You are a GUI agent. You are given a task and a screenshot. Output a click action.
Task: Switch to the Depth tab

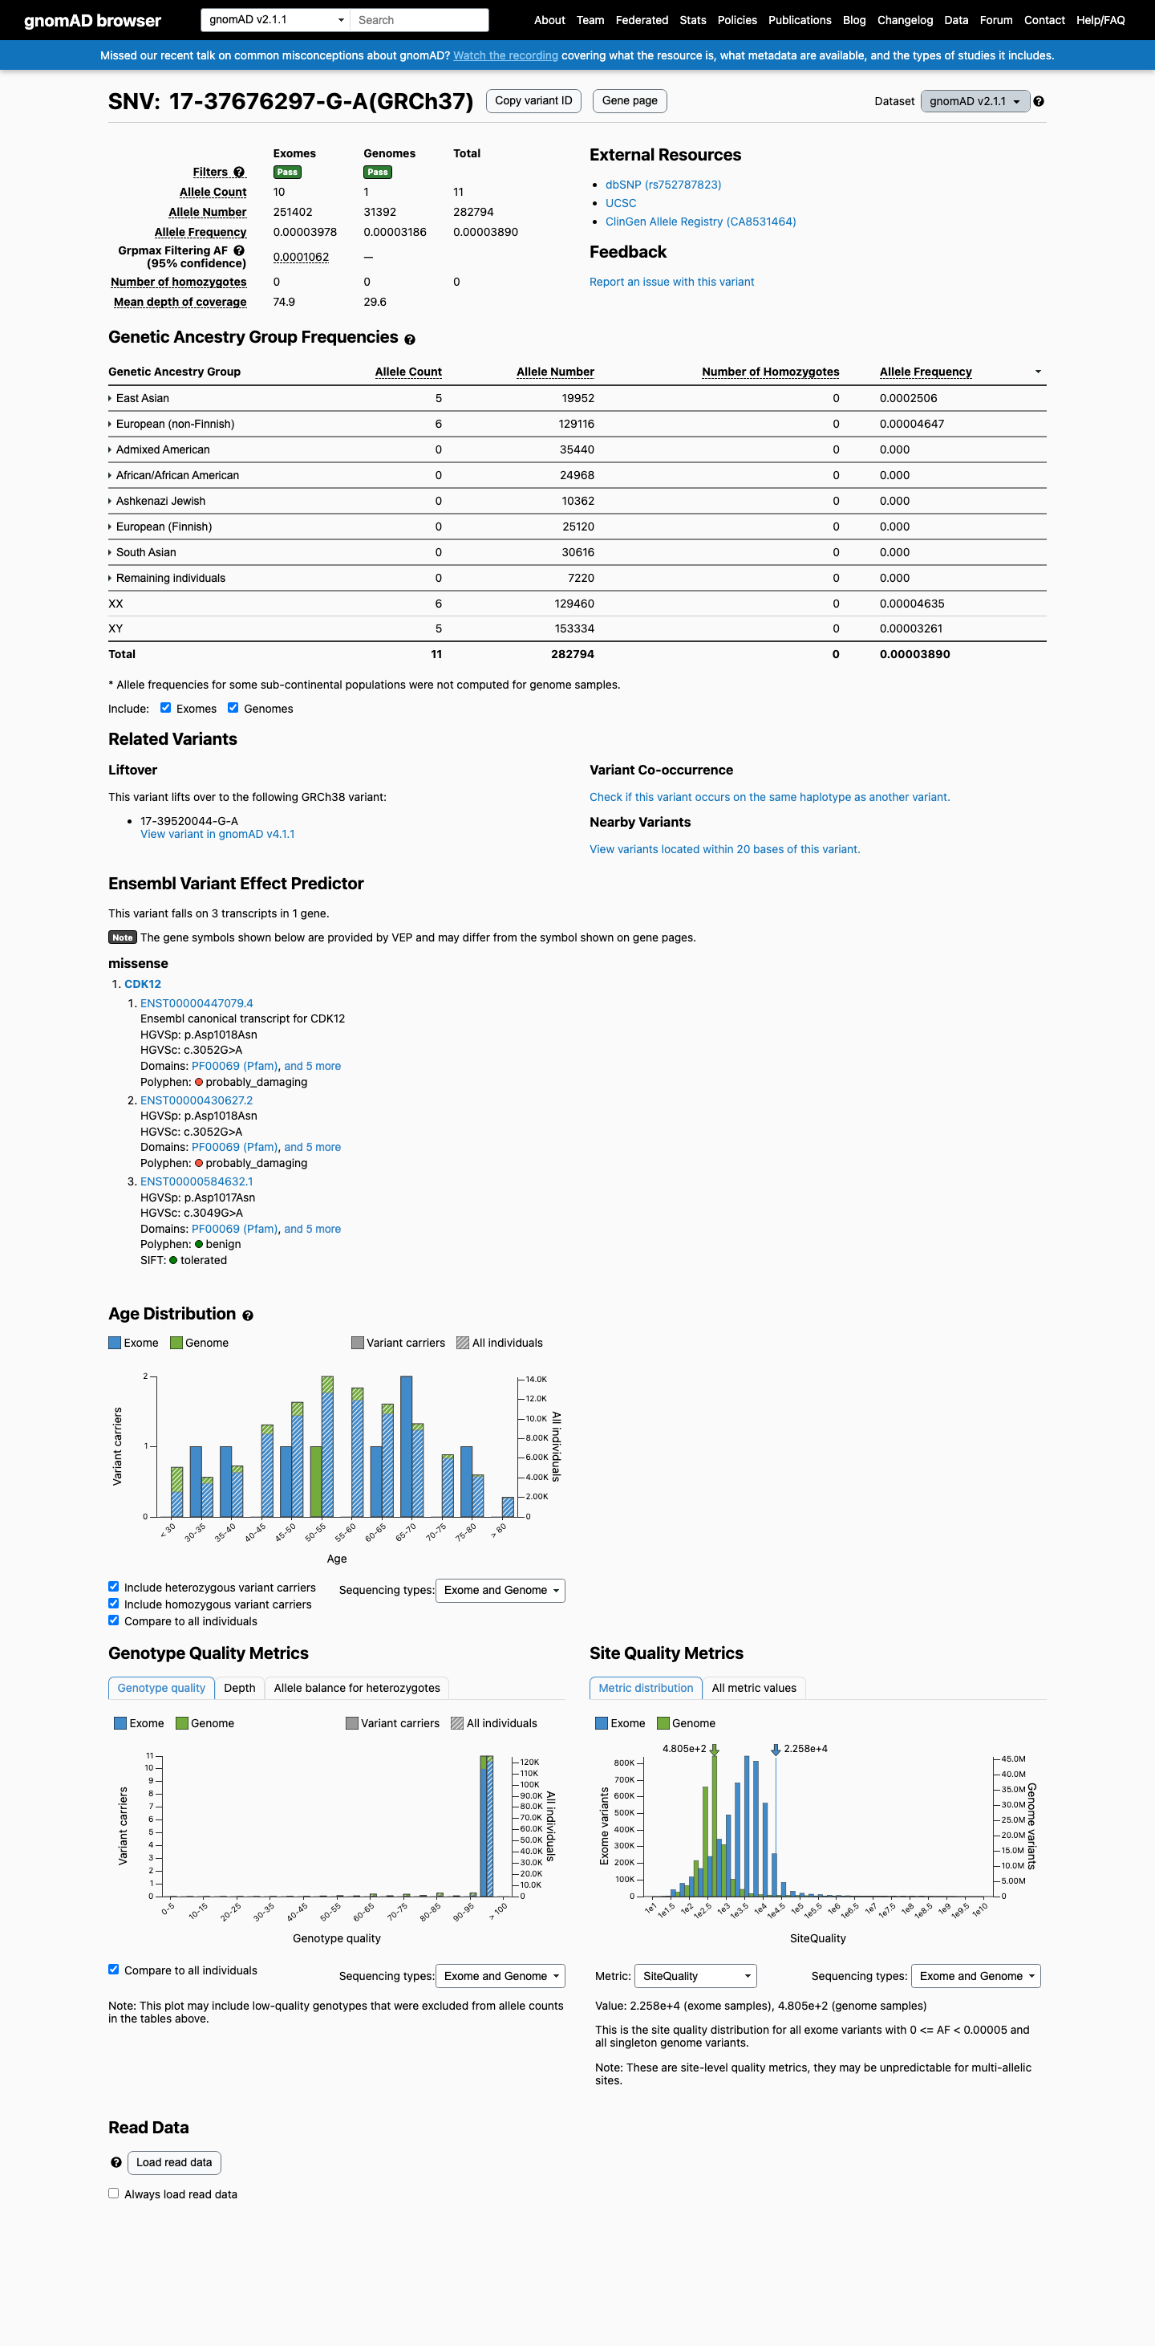239,1688
